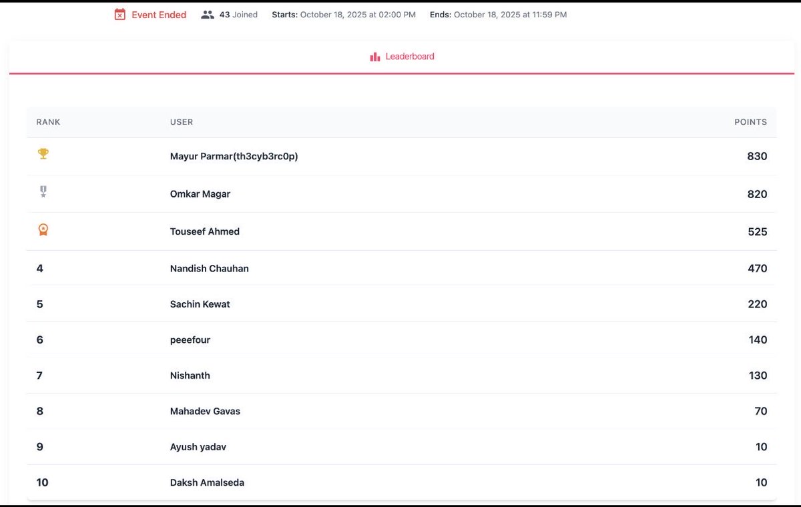Viewport: 801px width, 507px height.
Task: Select user Mayur Parmar(th3cyb3rc0p)
Action: pyautogui.click(x=234, y=157)
